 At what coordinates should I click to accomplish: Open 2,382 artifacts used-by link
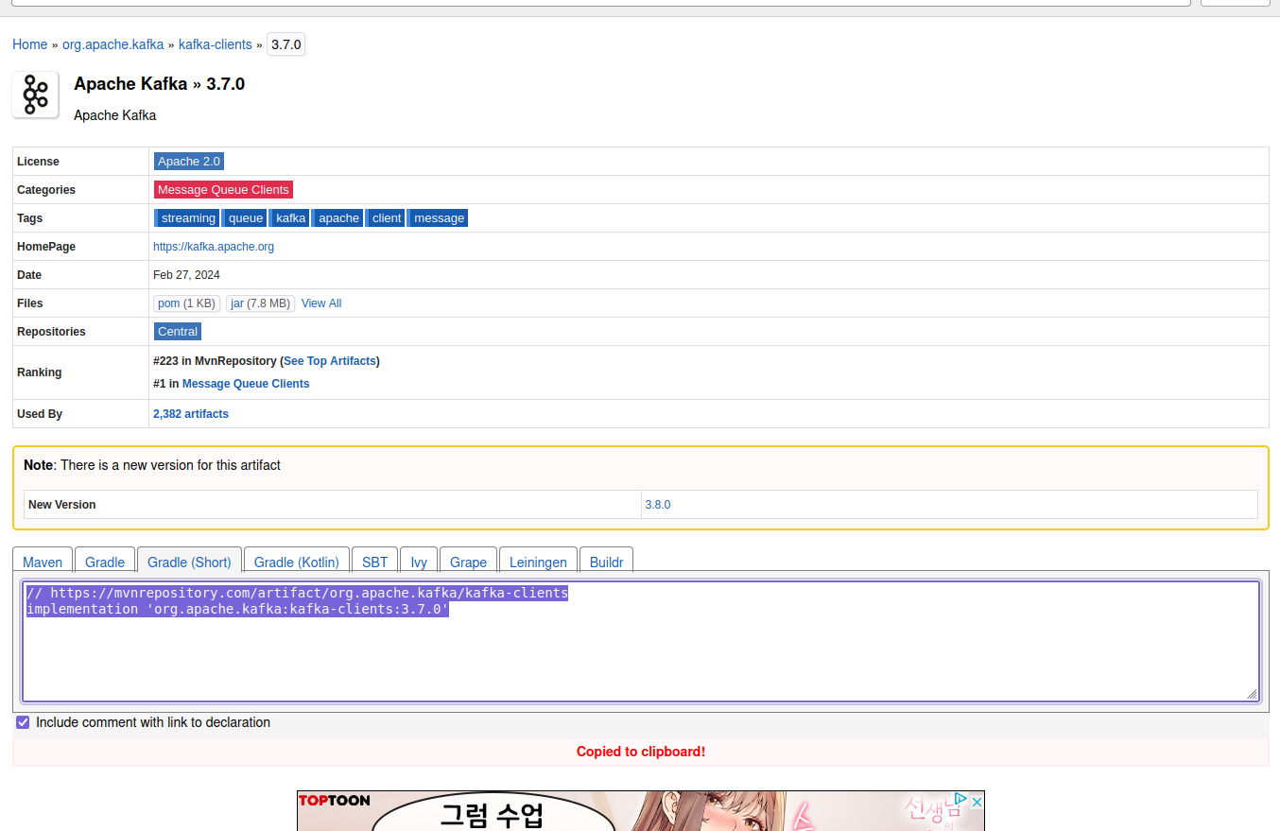pos(191,414)
